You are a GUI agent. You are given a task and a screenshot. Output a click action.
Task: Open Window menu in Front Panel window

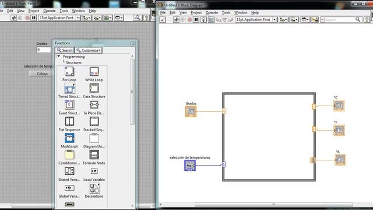point(78,11)
